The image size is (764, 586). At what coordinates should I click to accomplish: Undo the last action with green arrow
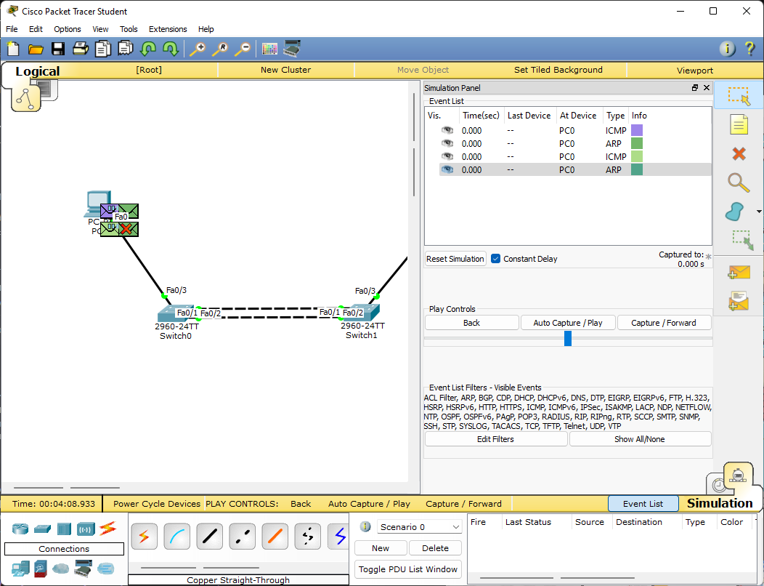point(148,49)
